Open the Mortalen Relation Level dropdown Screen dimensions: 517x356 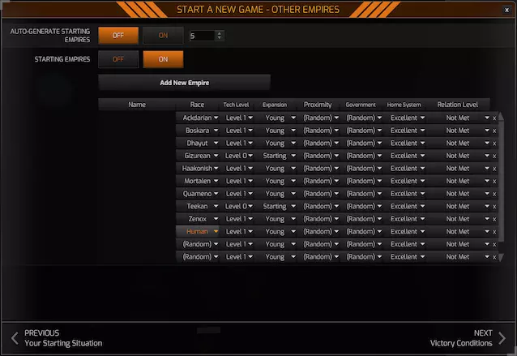[x=461, y=181]
